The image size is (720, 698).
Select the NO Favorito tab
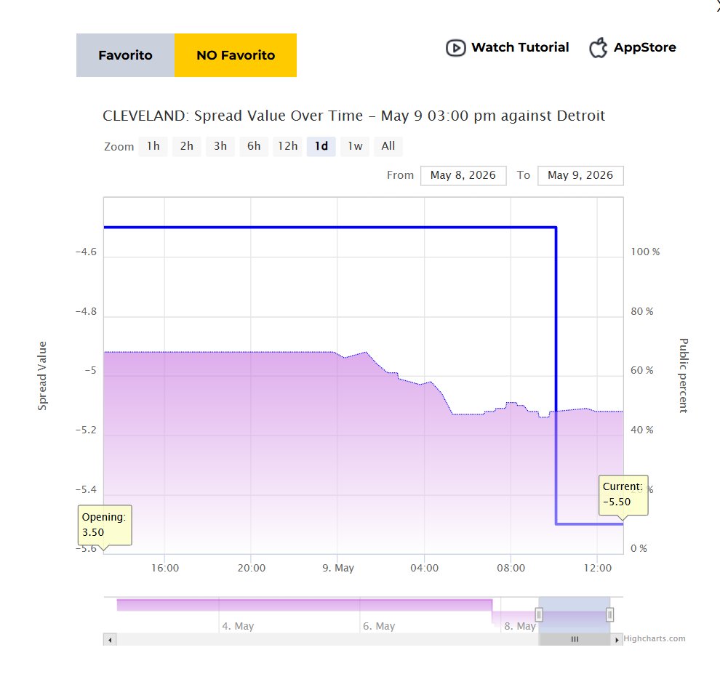tap(236, 55)
